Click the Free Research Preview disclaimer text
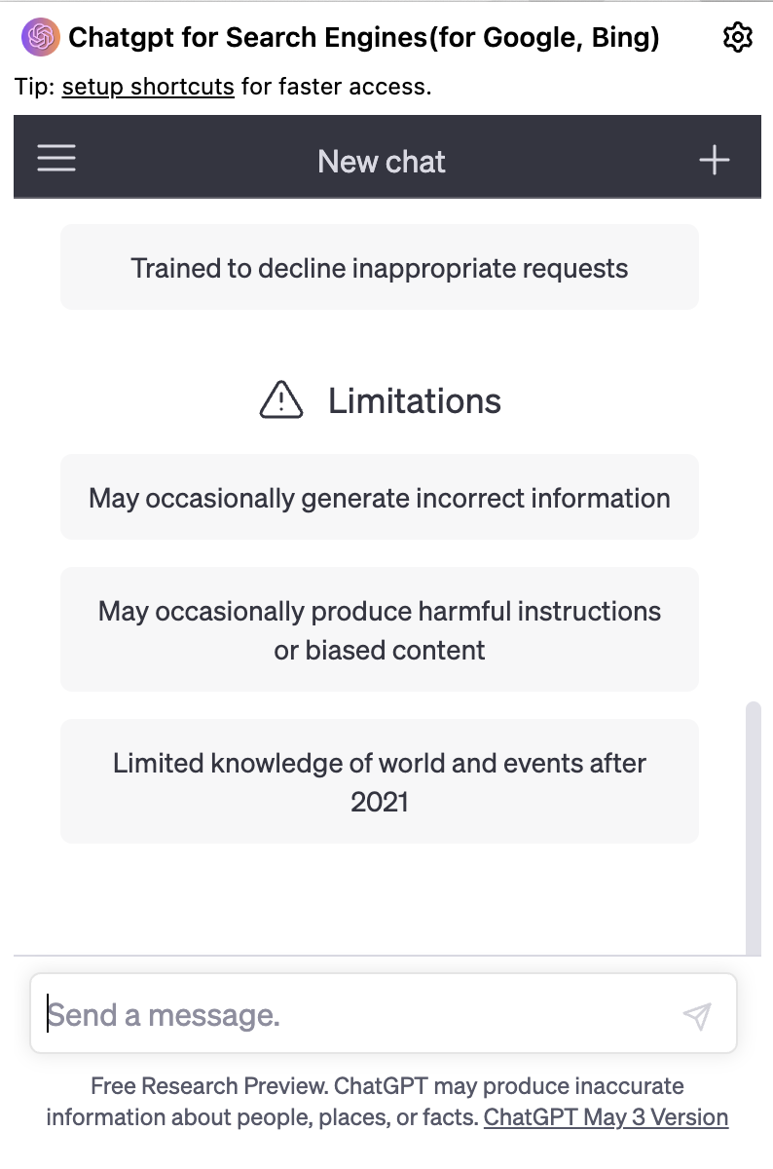This screenshot has height=1169, width=773. pyautogui.click(x=386, y=1101)
